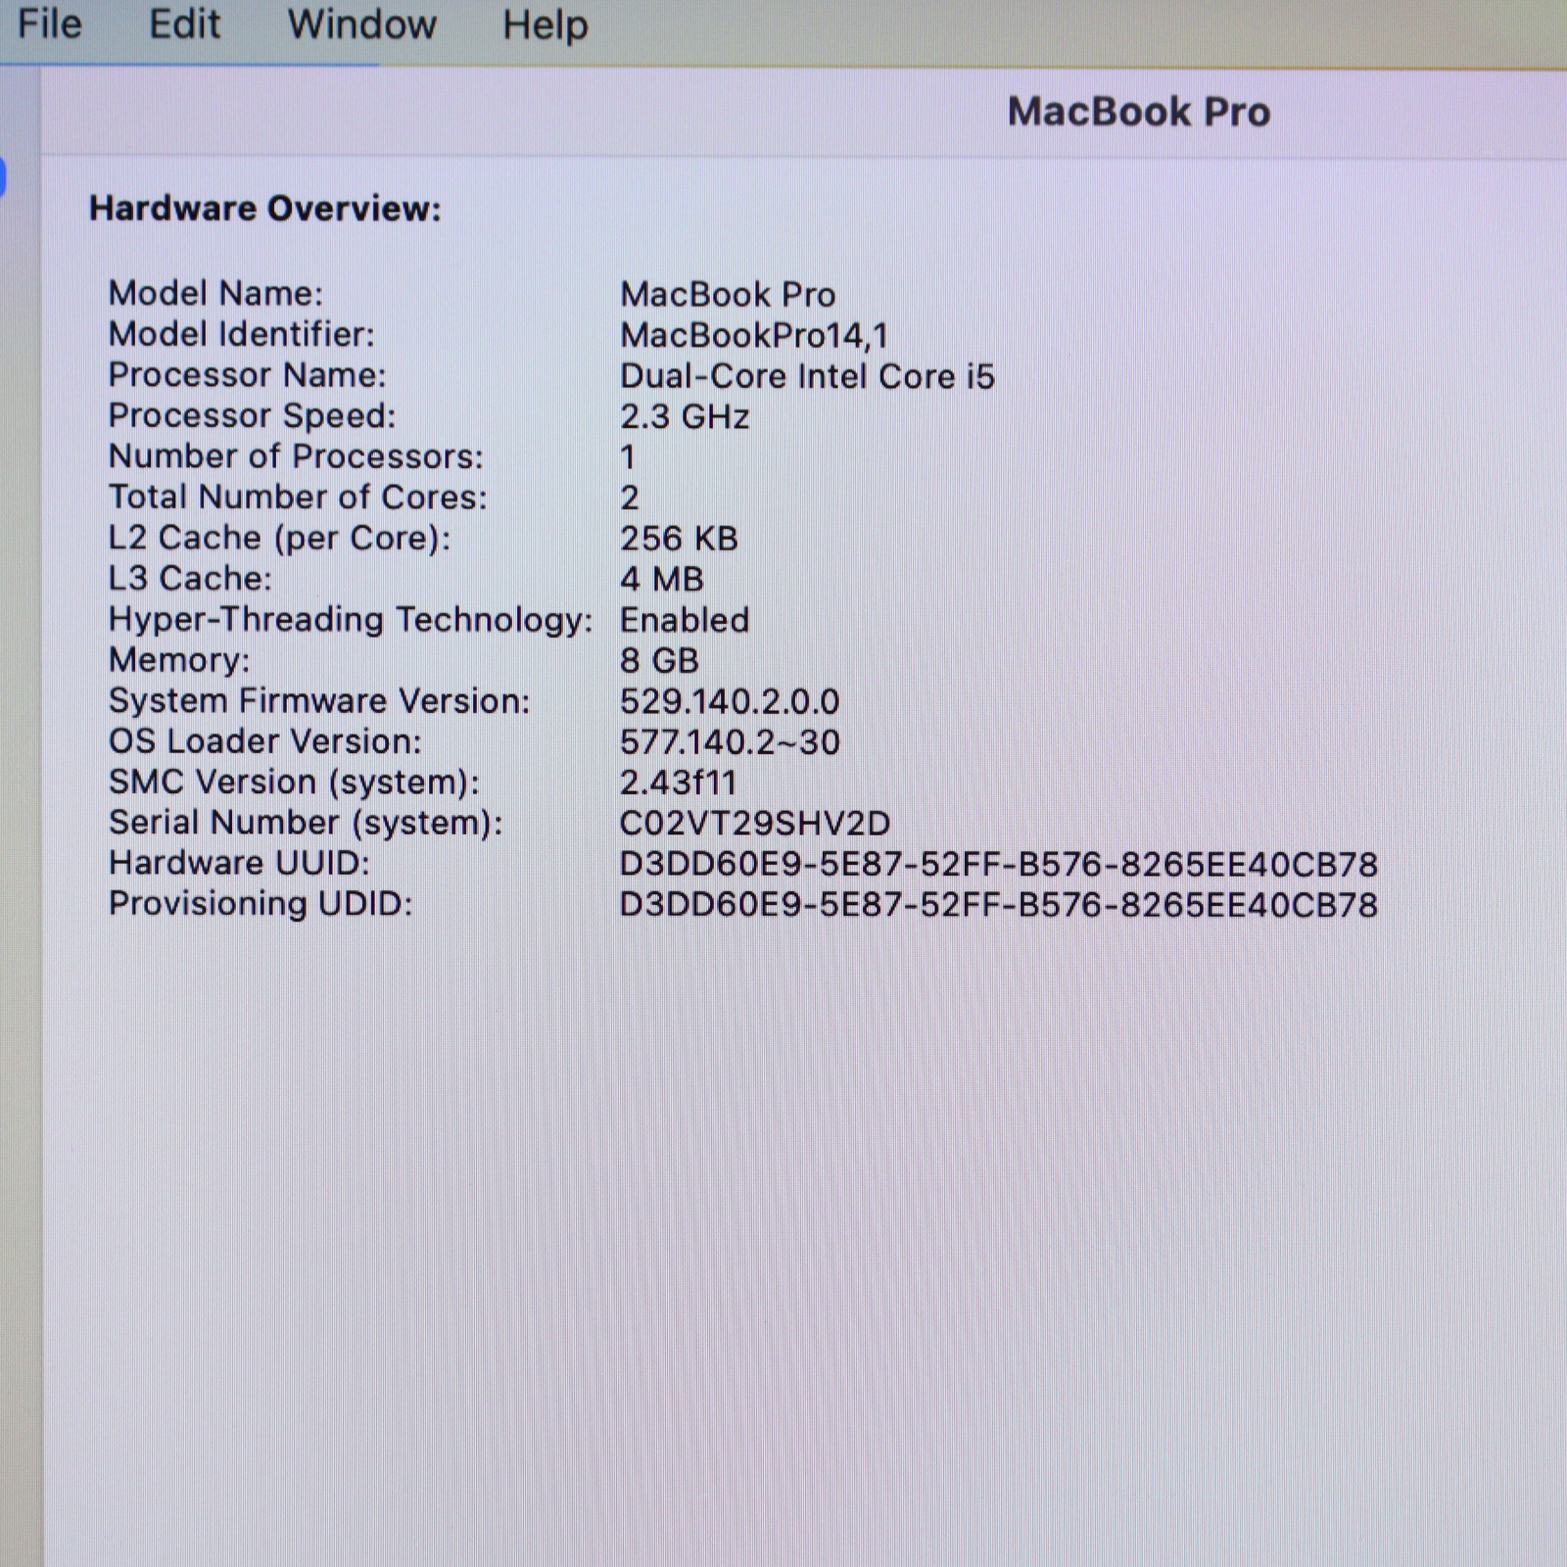Select the 8 GB memory value
Viewport: 1567px width, 1567px height.
click(x=659, y=661)
